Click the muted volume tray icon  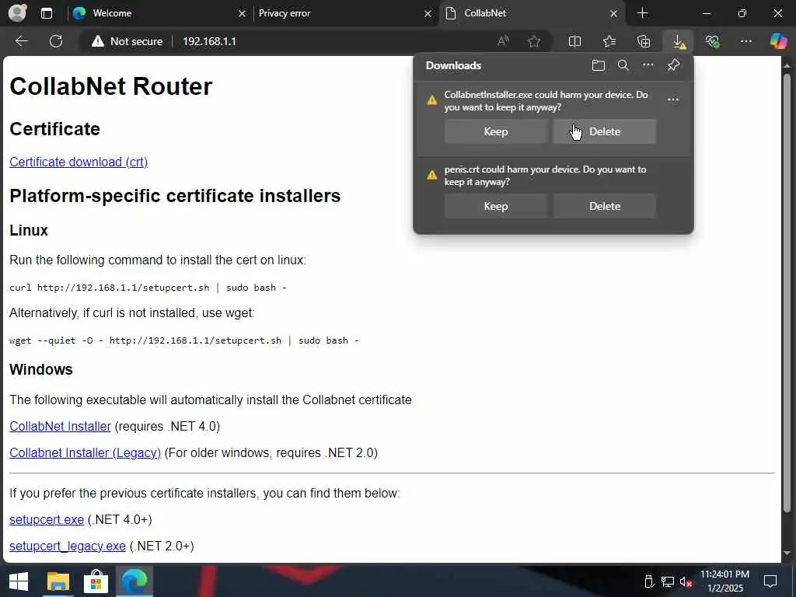tap(686, 581)
